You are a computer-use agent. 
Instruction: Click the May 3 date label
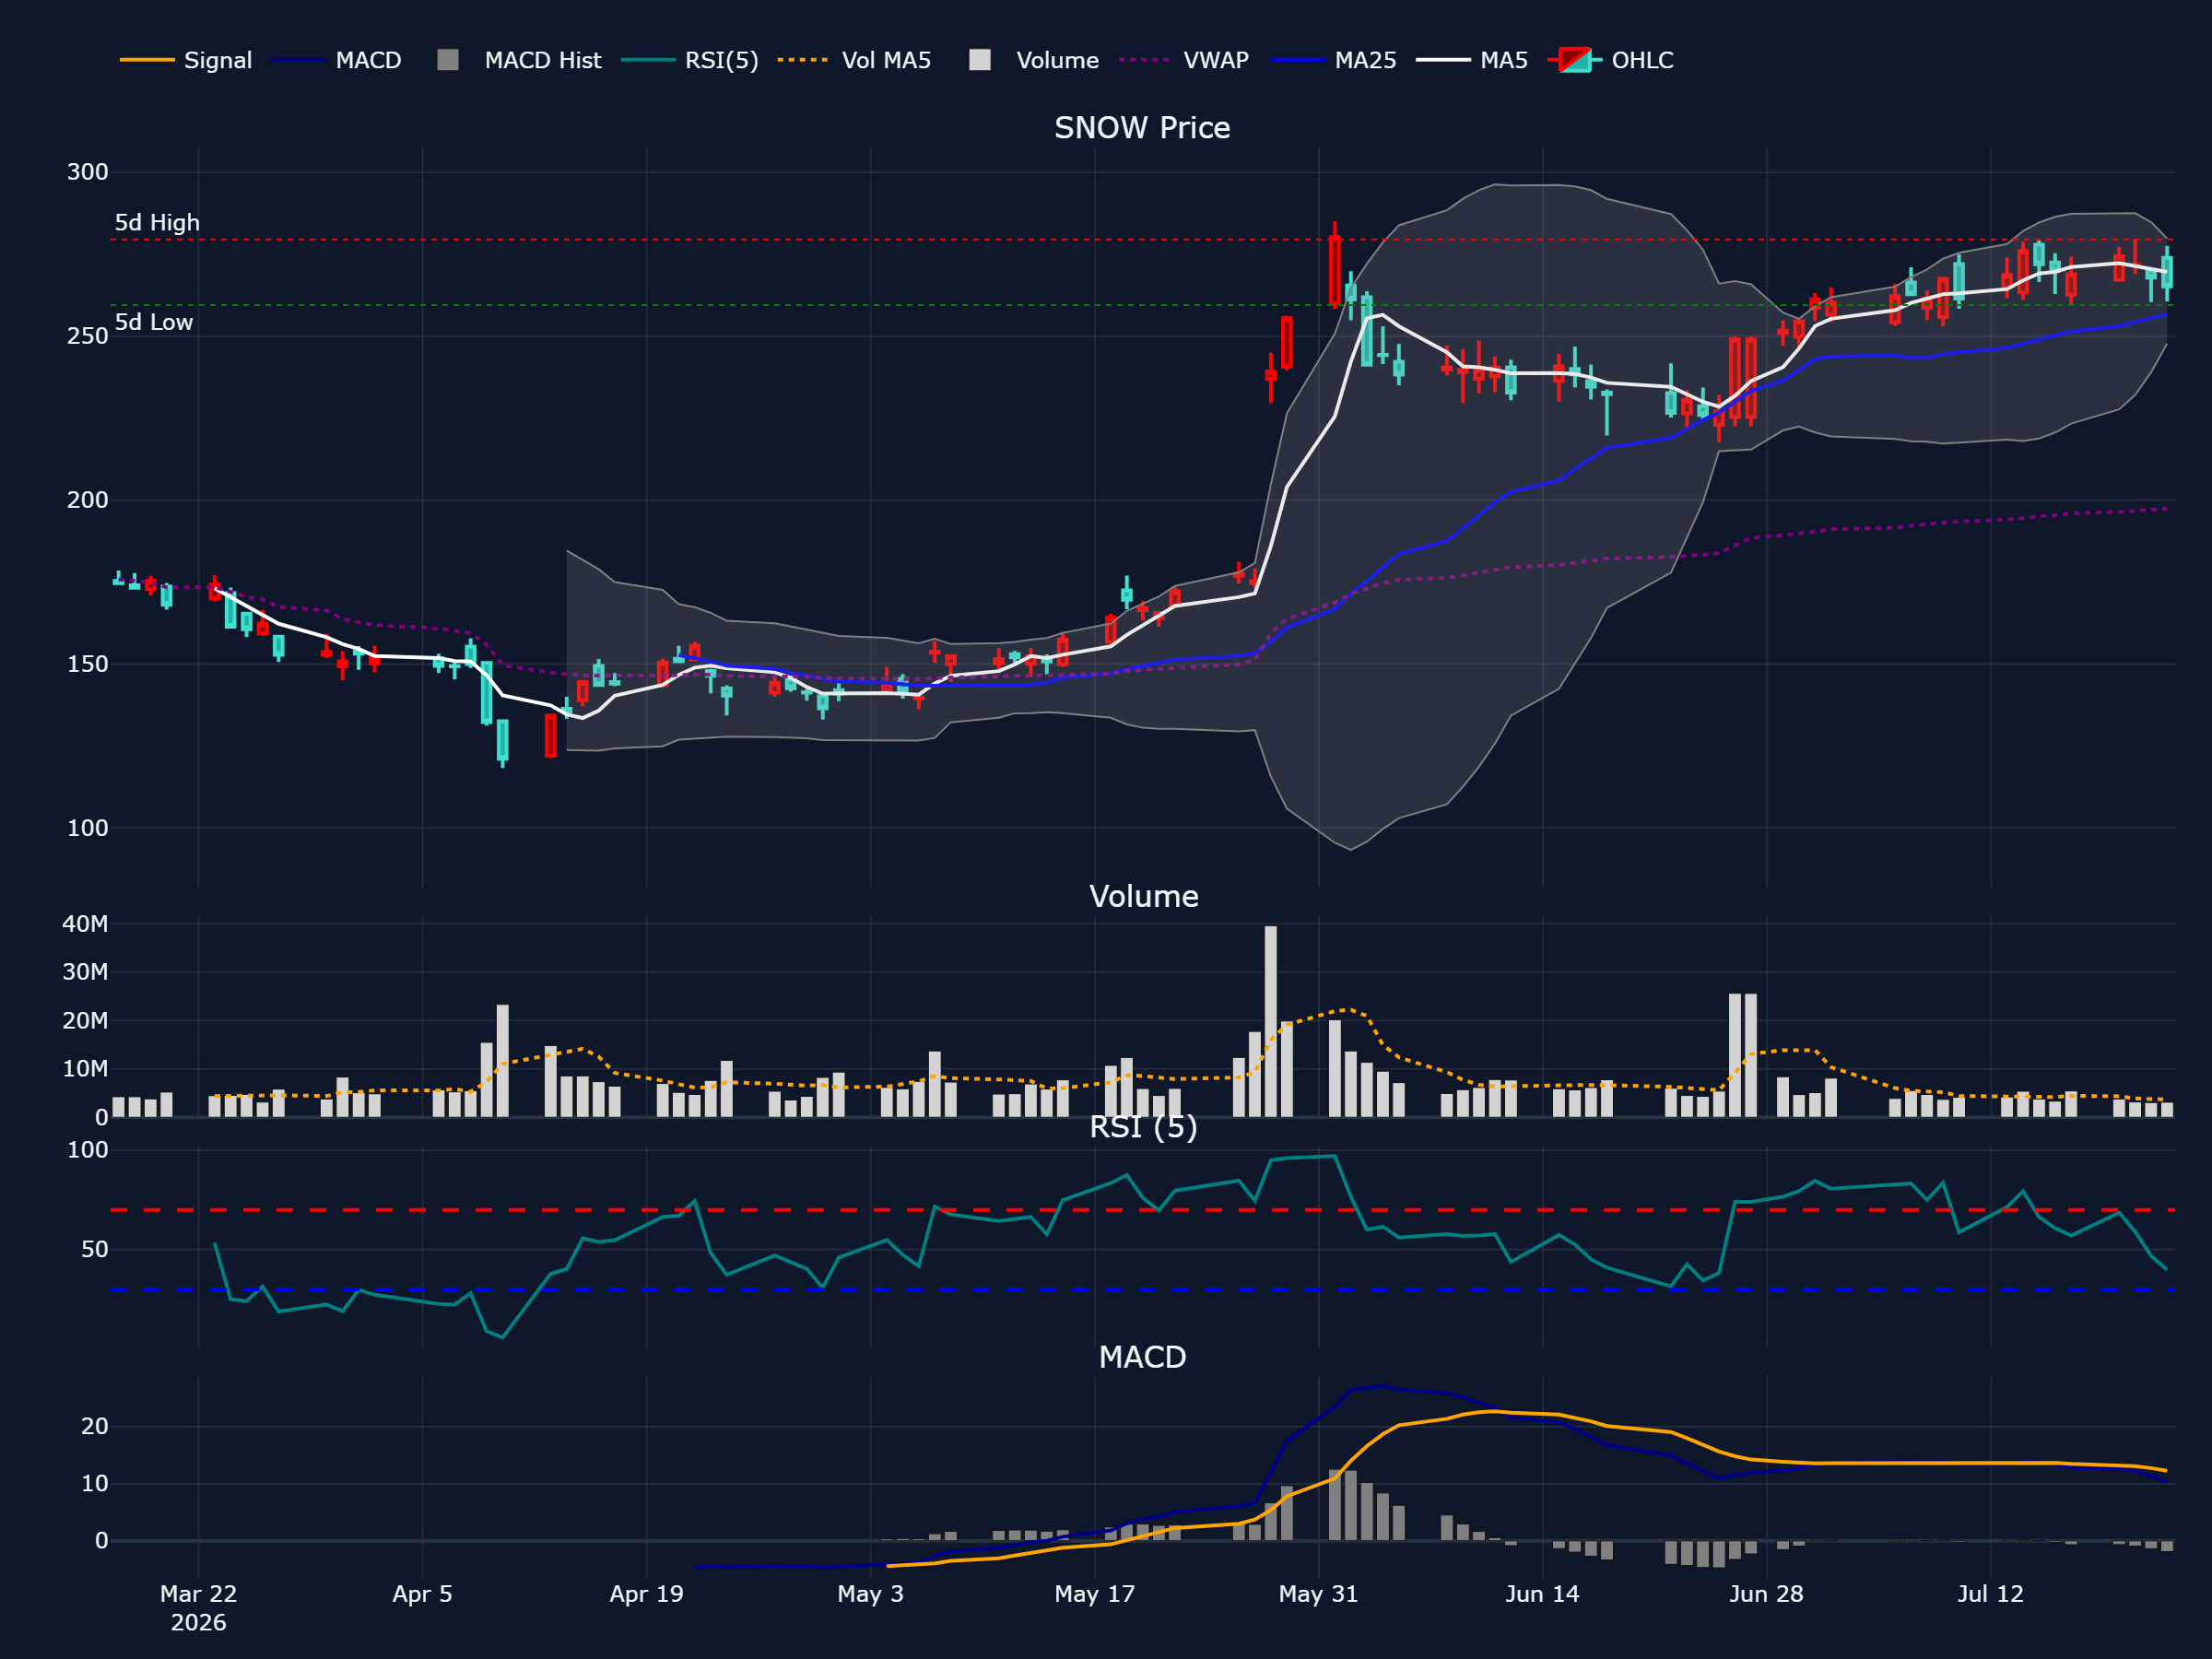[x=870, y=1594]
